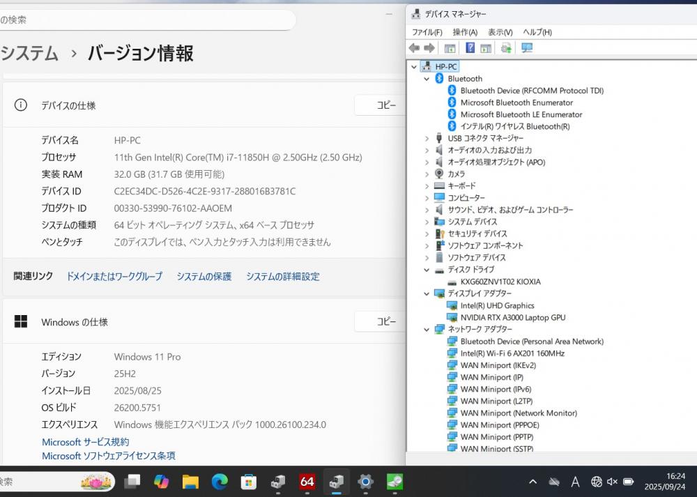Open the ファイル(F) menu
The width and height of the screenshot is (697, 497).
pyautogui.click(x=427, y=32)
